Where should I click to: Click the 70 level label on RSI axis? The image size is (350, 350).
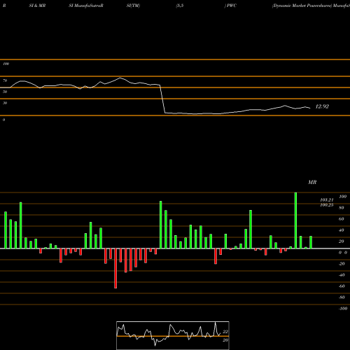[x=5, y=80]
